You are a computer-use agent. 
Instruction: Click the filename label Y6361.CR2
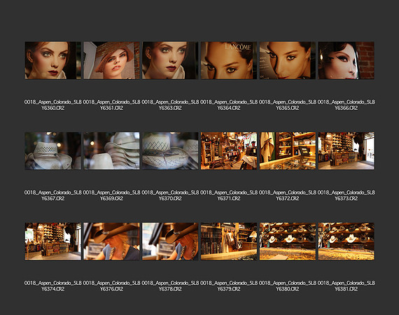click(111, 105)
